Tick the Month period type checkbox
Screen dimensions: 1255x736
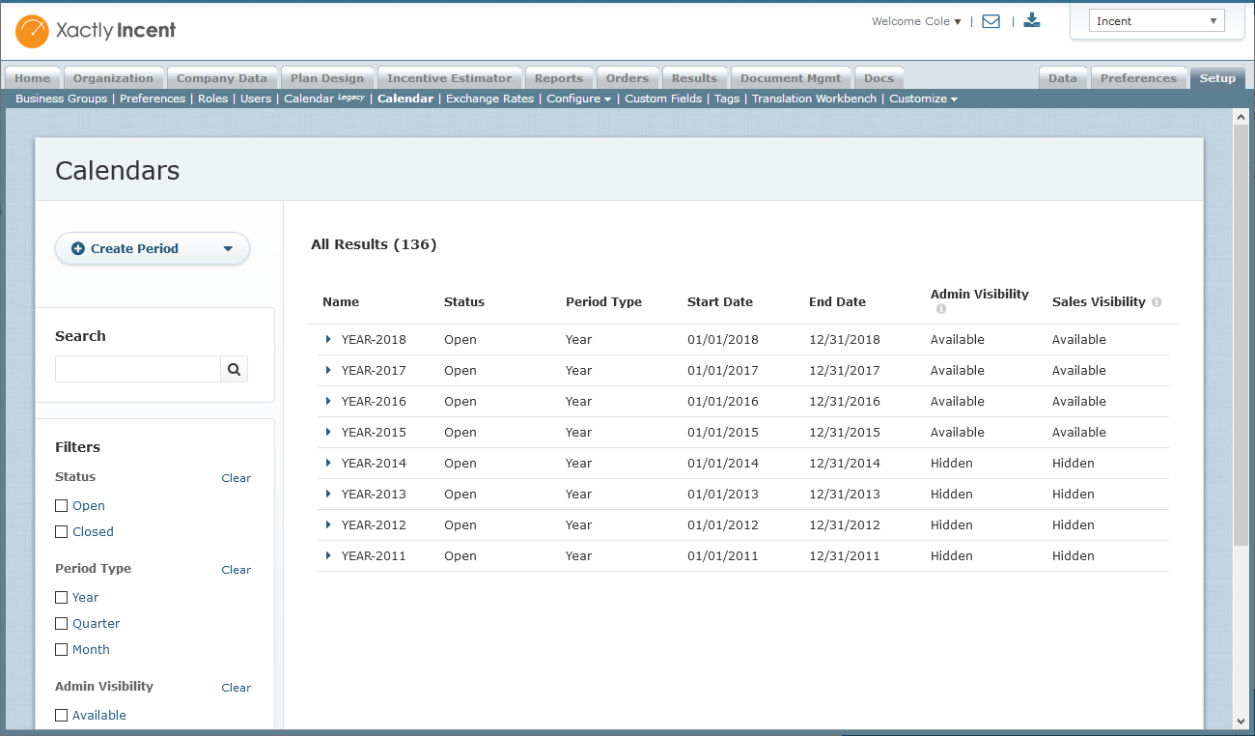[62, 650]
